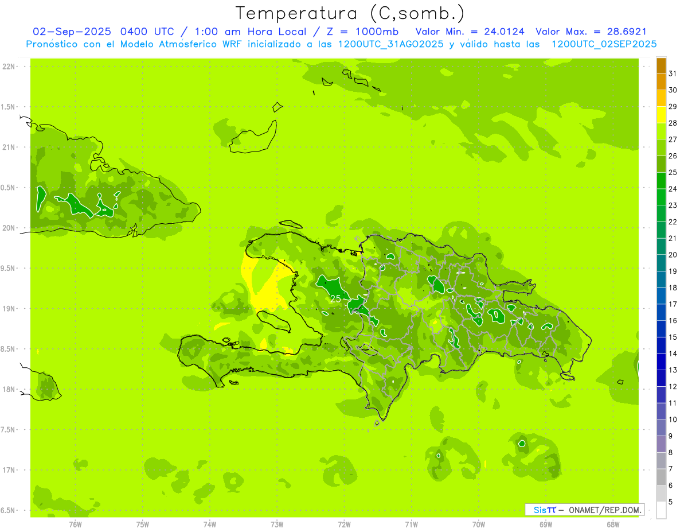Click the colorbar label "5"

point(670,502)
